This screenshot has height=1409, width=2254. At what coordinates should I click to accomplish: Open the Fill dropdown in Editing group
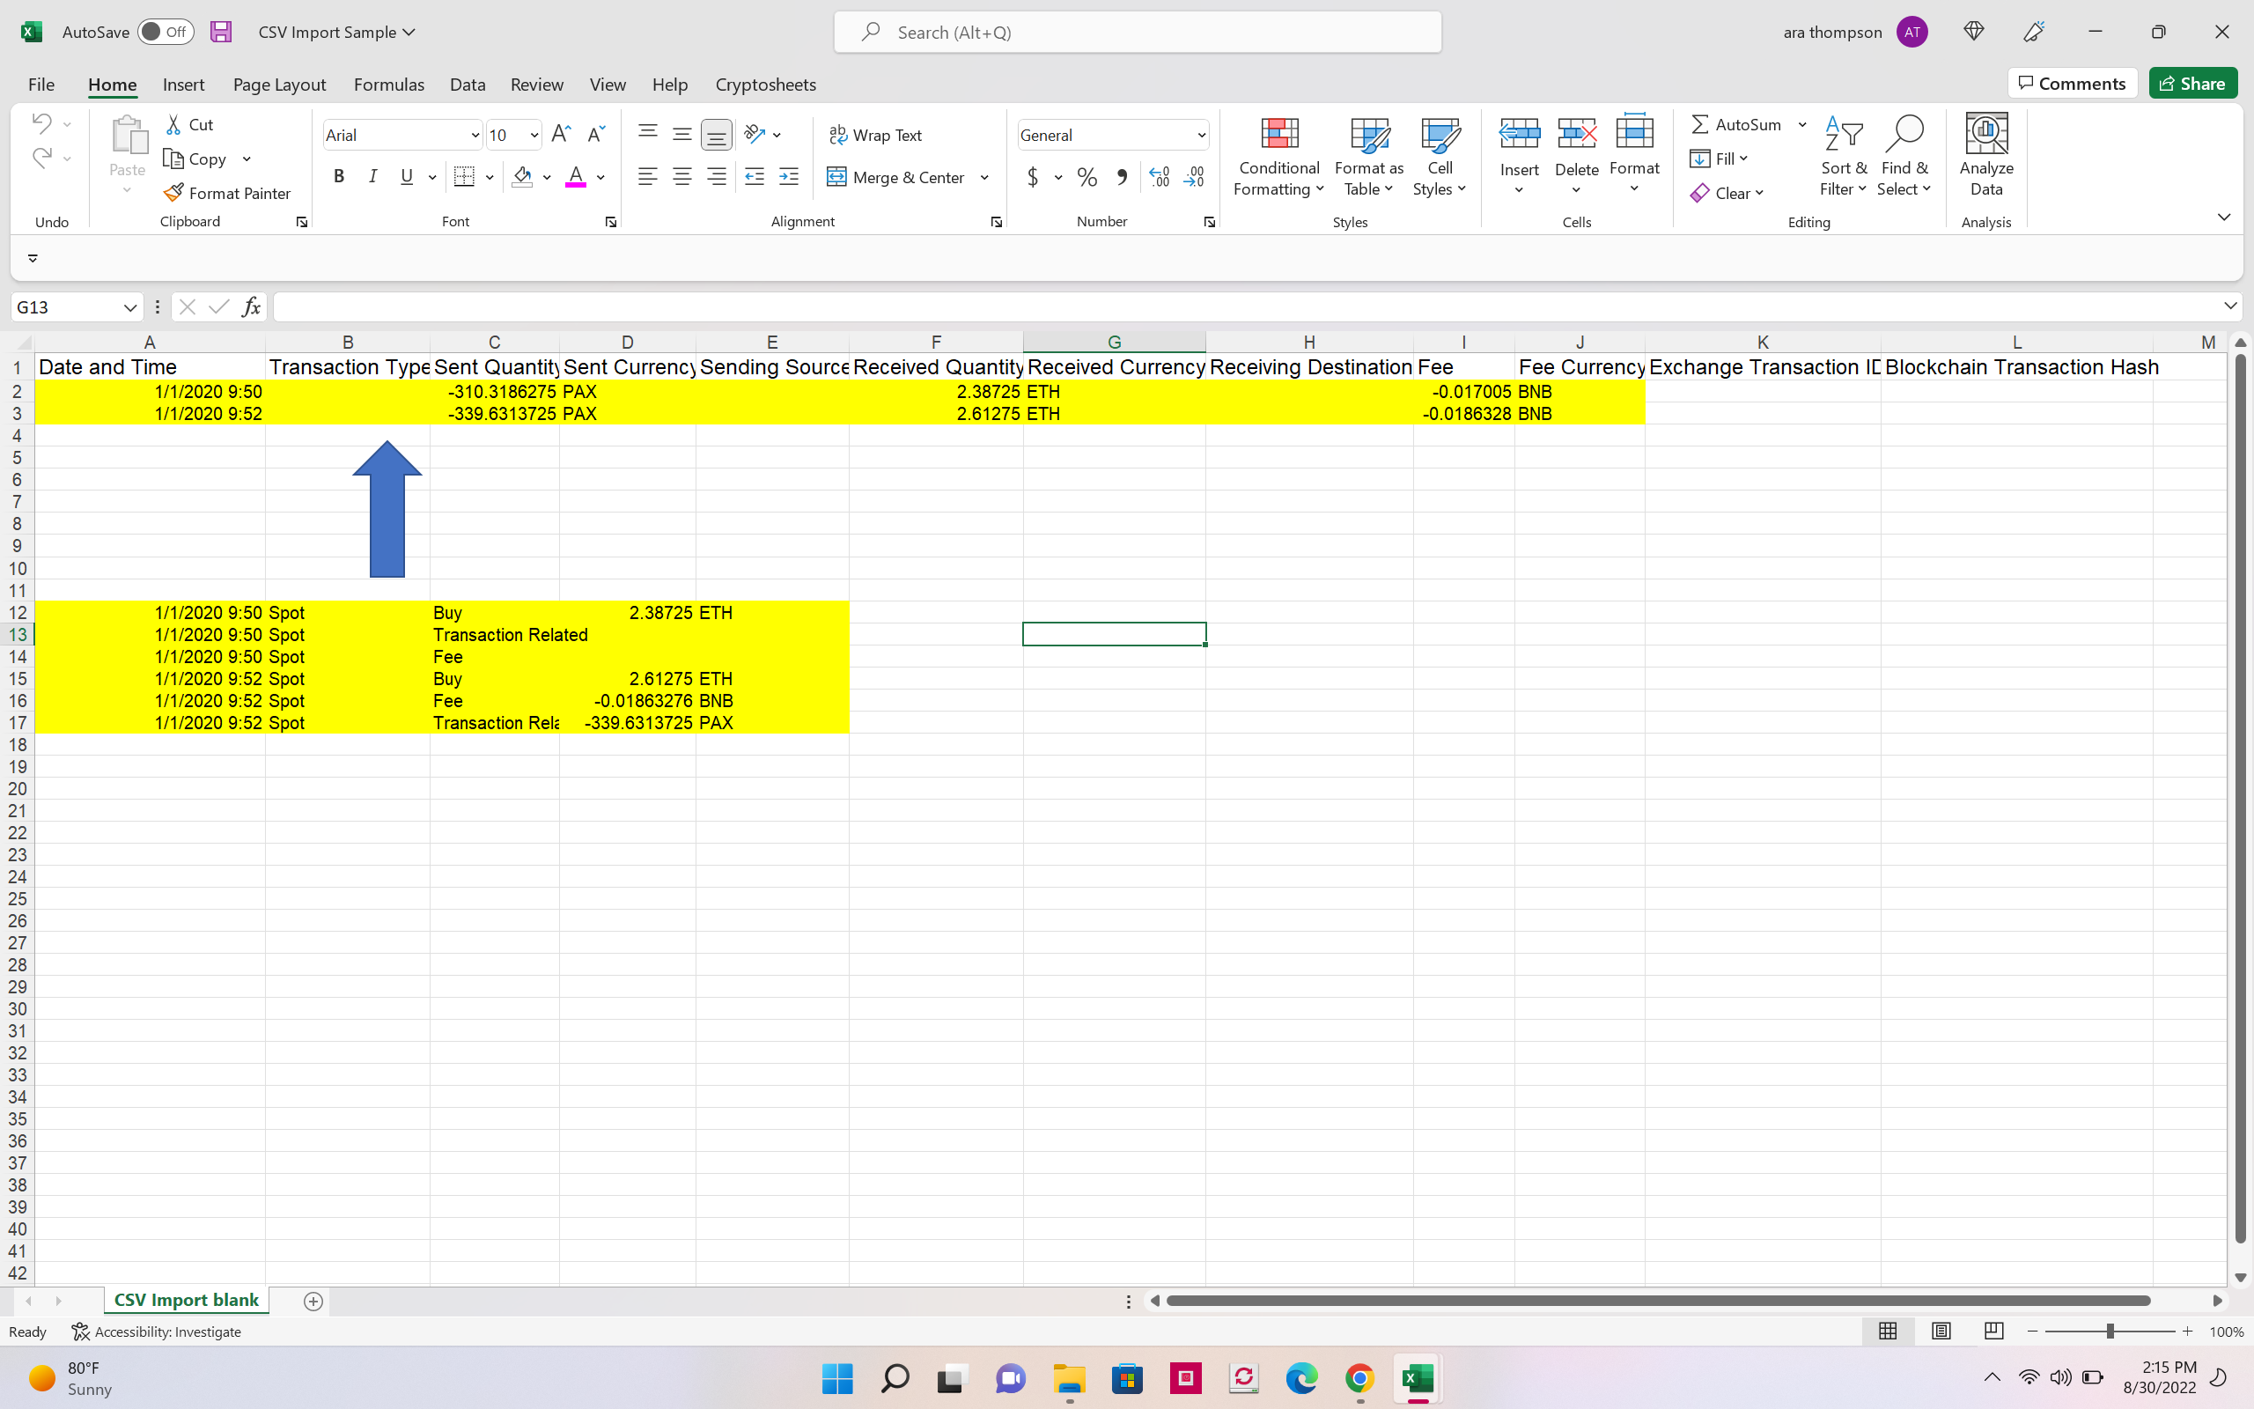click(x=1720, y=158)
